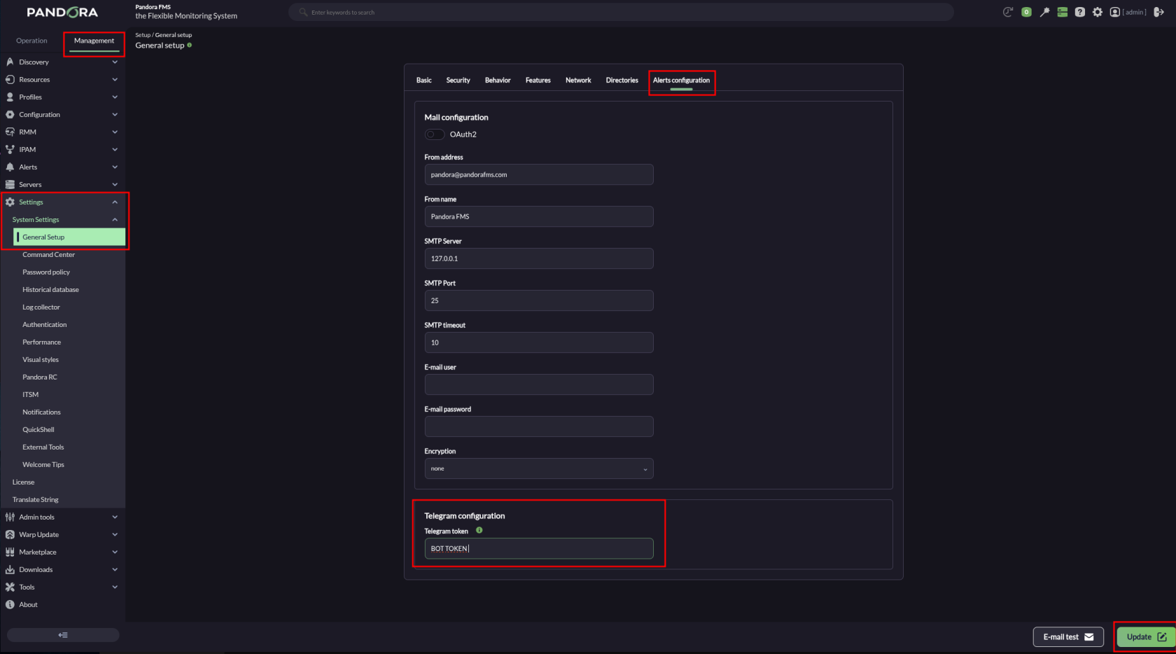Click the E-mail password input field

pos(539,426)
